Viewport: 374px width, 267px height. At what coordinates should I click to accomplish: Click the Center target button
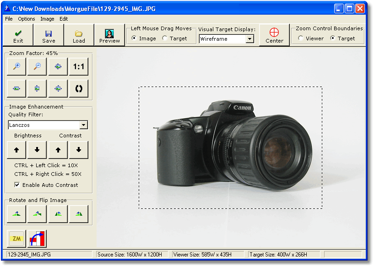(274, 35)
